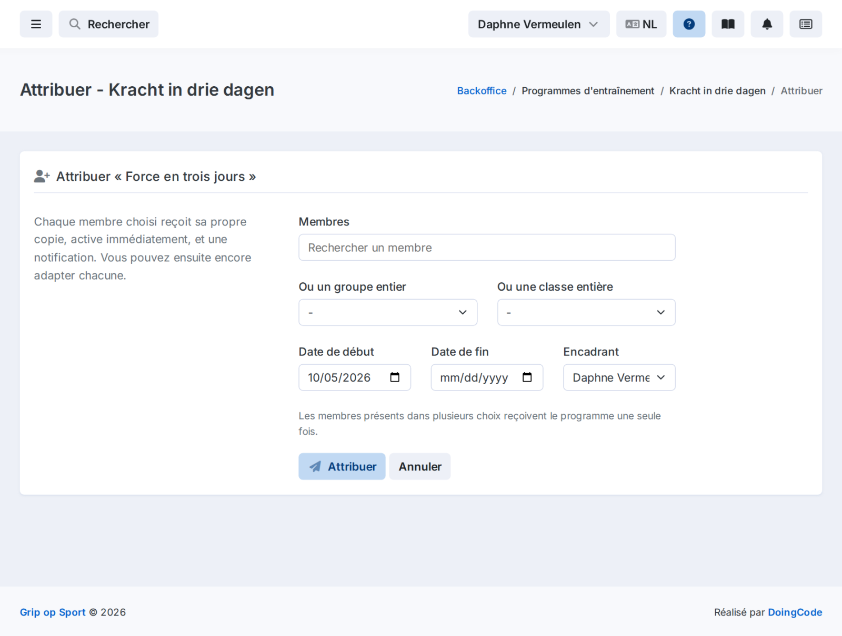Click the list panel icon in top bar
842x636 pixels.
coord(806,24)
